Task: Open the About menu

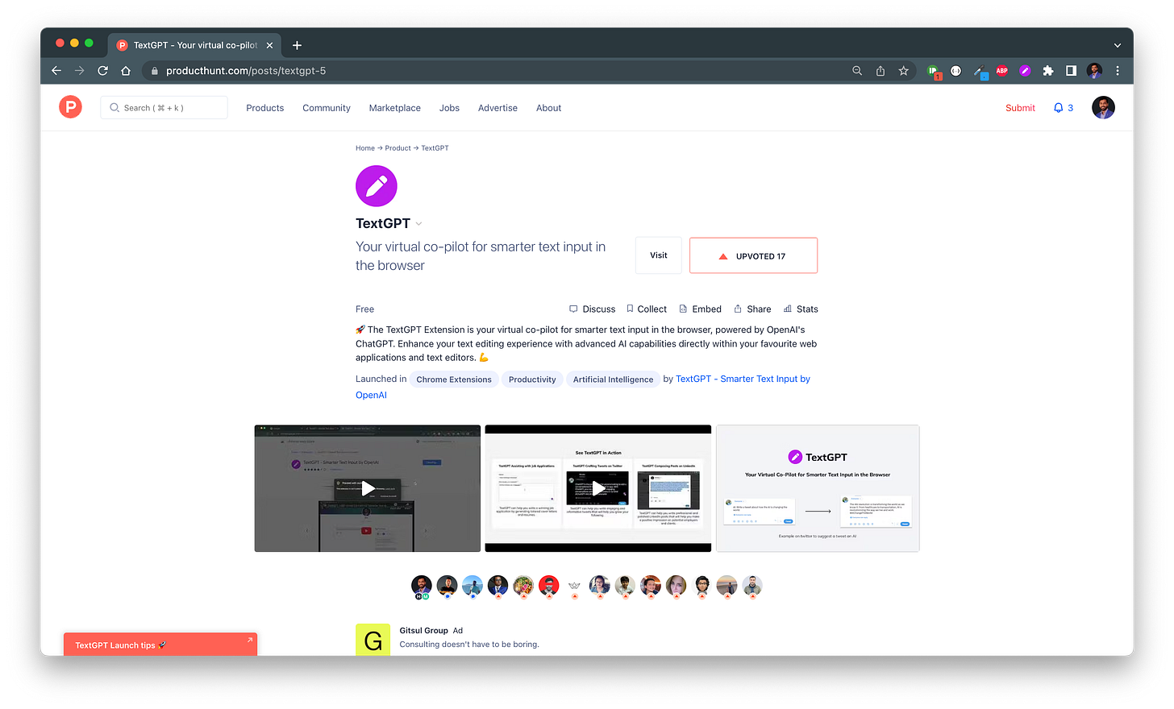Action: (548, 108)
